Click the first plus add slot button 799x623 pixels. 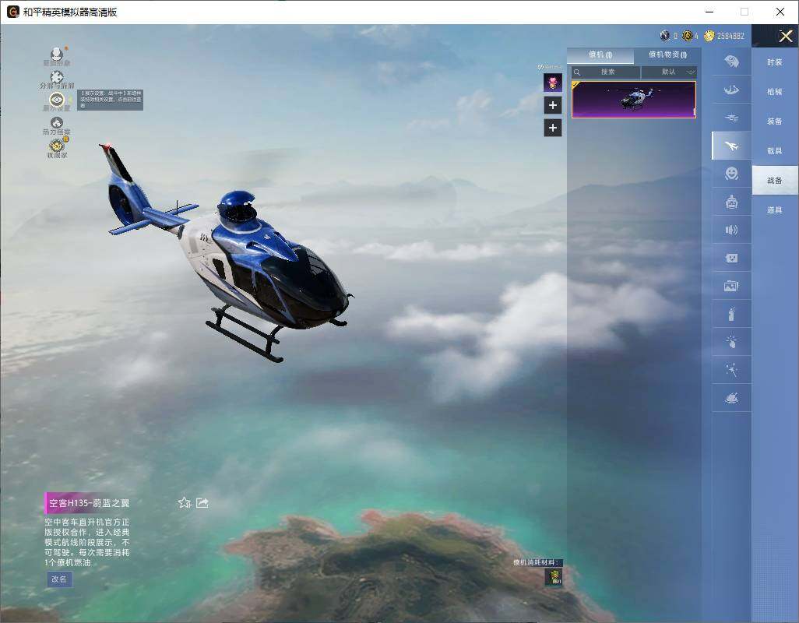pyautogui.click(x=553, y=105)
